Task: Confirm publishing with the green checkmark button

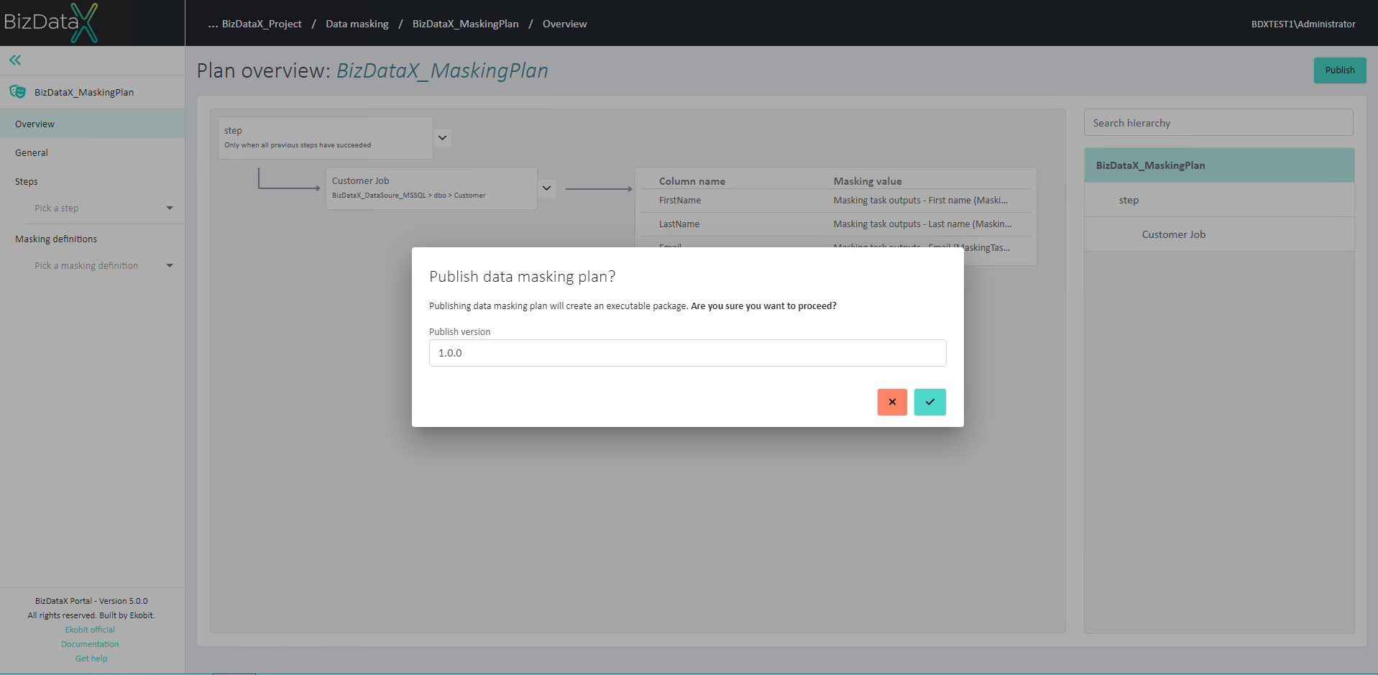Action: pyautogui.click(x=929, y=402)
